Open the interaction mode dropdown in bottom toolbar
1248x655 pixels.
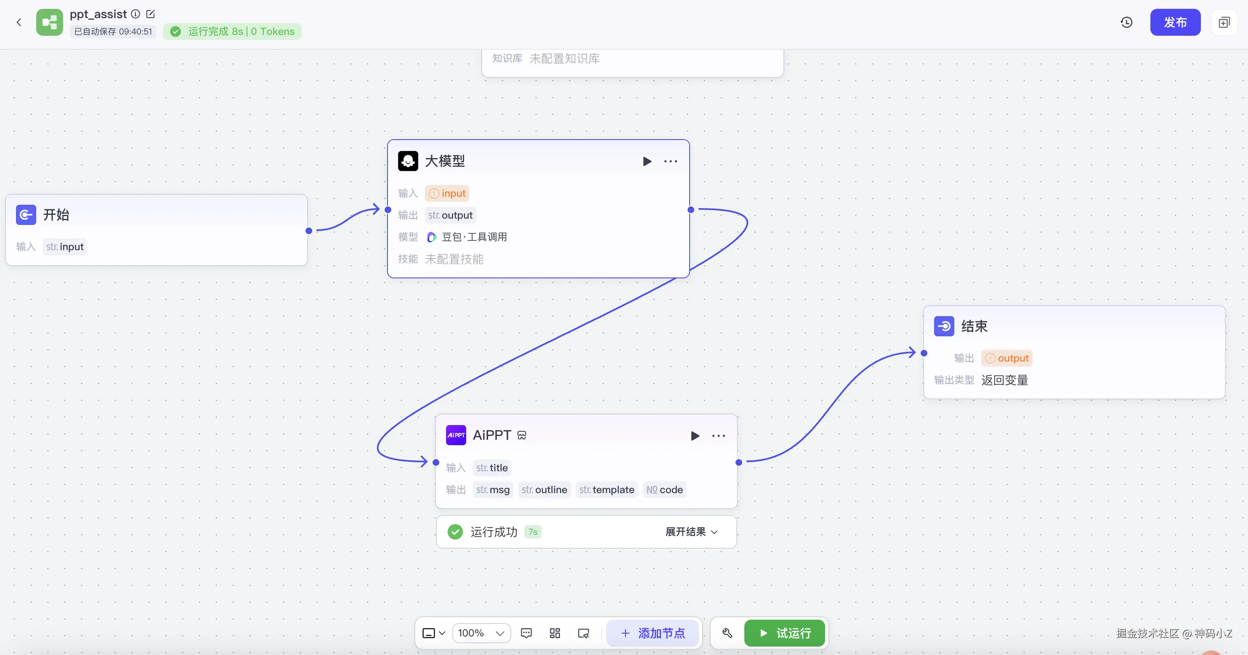tap(434, 633)
